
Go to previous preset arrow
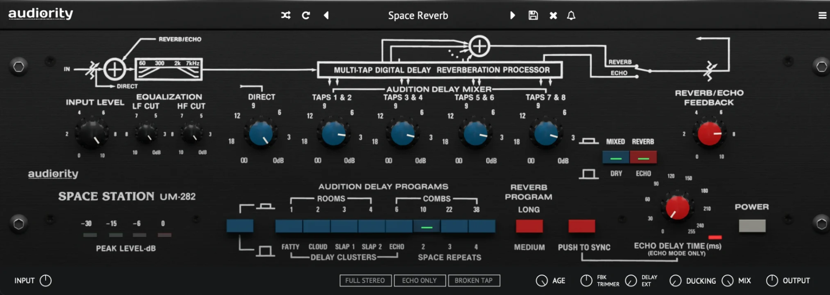pyautogui.click(x=326, y=15)
